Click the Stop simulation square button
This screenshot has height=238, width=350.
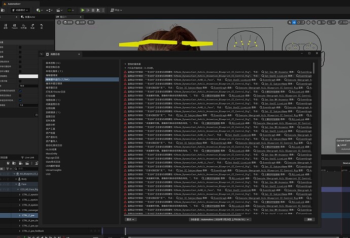[93, 10]
